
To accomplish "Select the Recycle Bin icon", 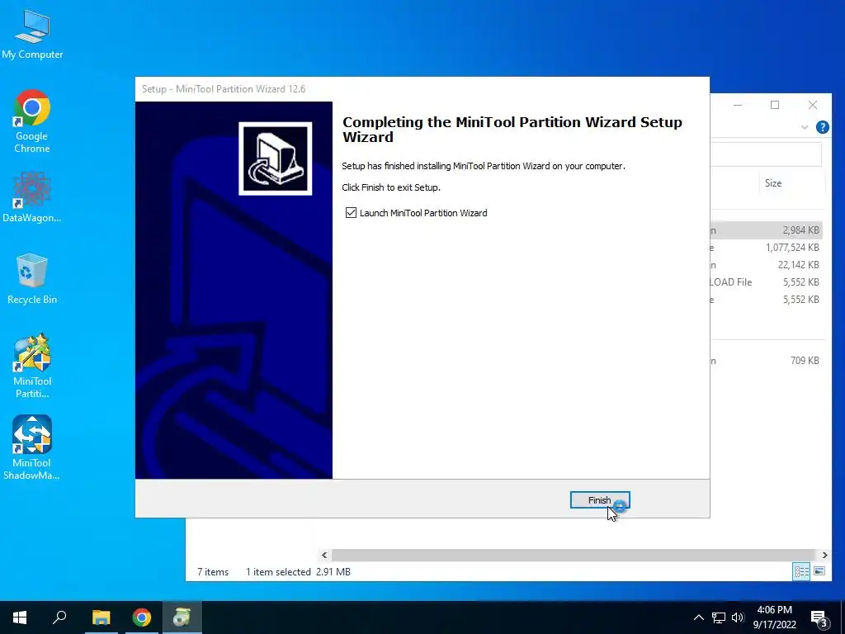I will pyautogui.click(x=32, y=279).
